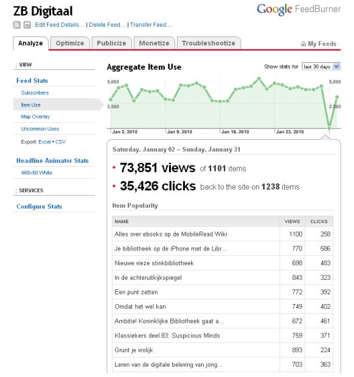Click row In de achteruitkijkspiegel

(x=223, y=278)
